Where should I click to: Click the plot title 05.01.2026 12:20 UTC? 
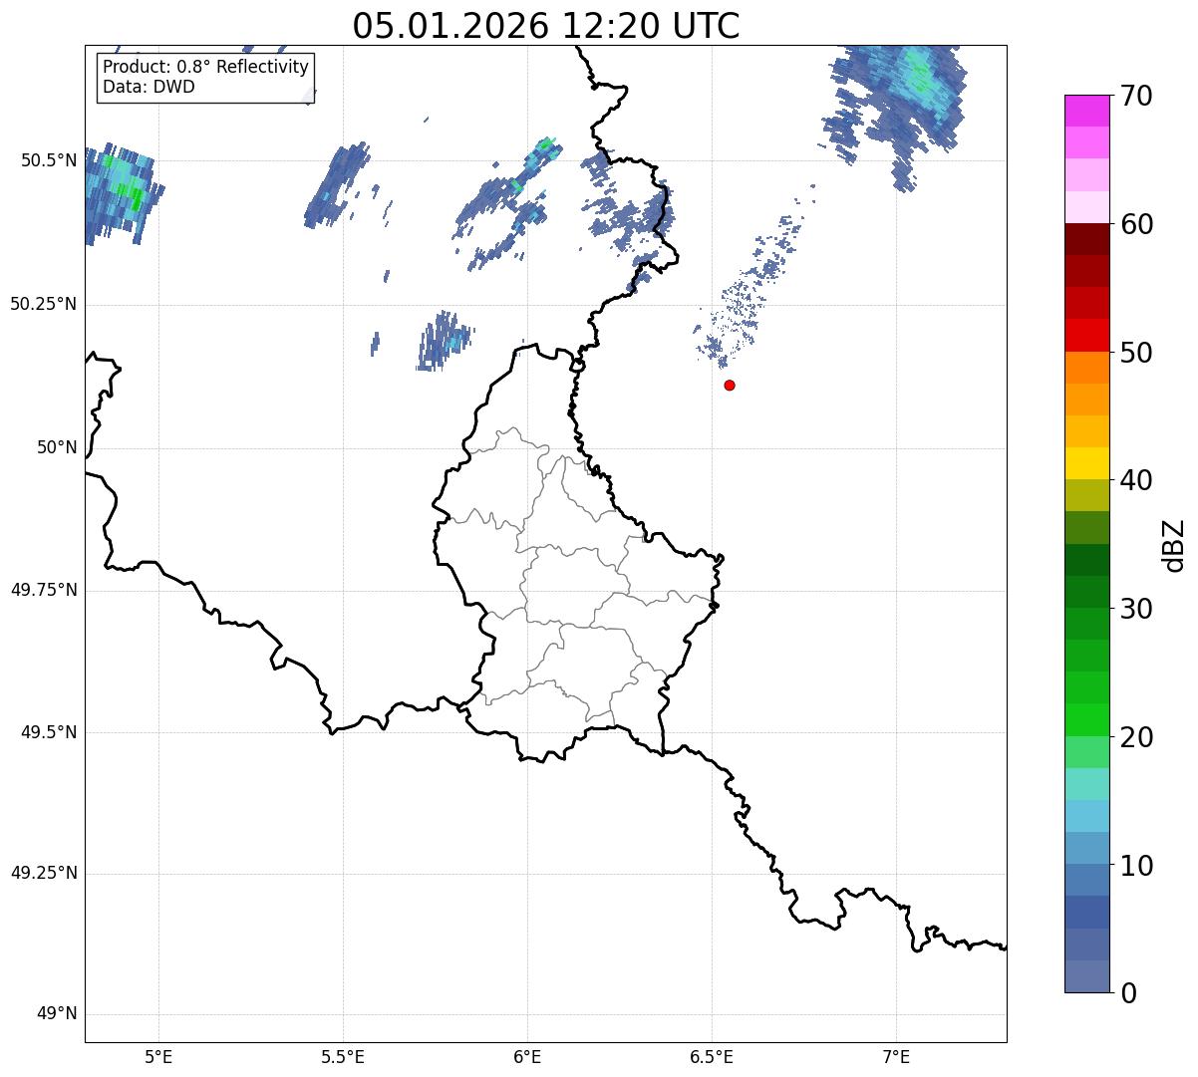click(546, 25)
